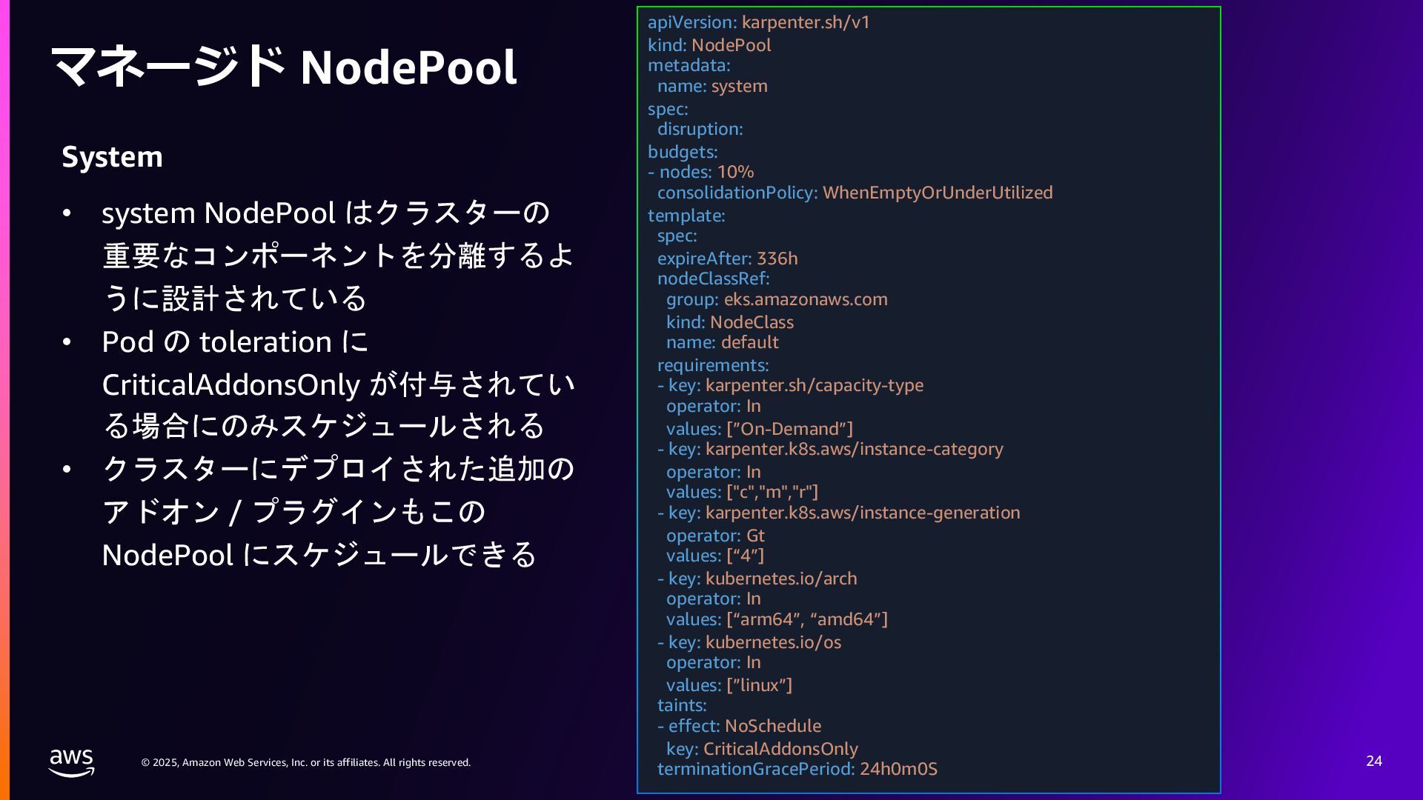
Task: Click the effect: NoSchedule line
Action: pos(739,726)
